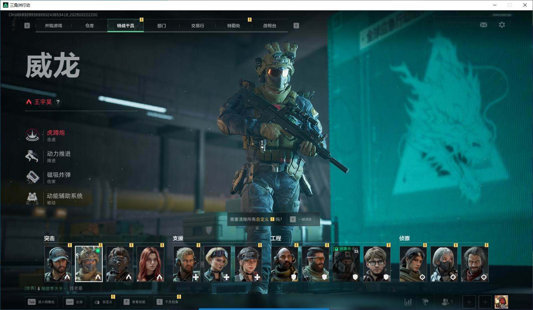Select the 虎蹲炮 skill icon
Viewport: 533px width, 310px height.
coord(32,135)
